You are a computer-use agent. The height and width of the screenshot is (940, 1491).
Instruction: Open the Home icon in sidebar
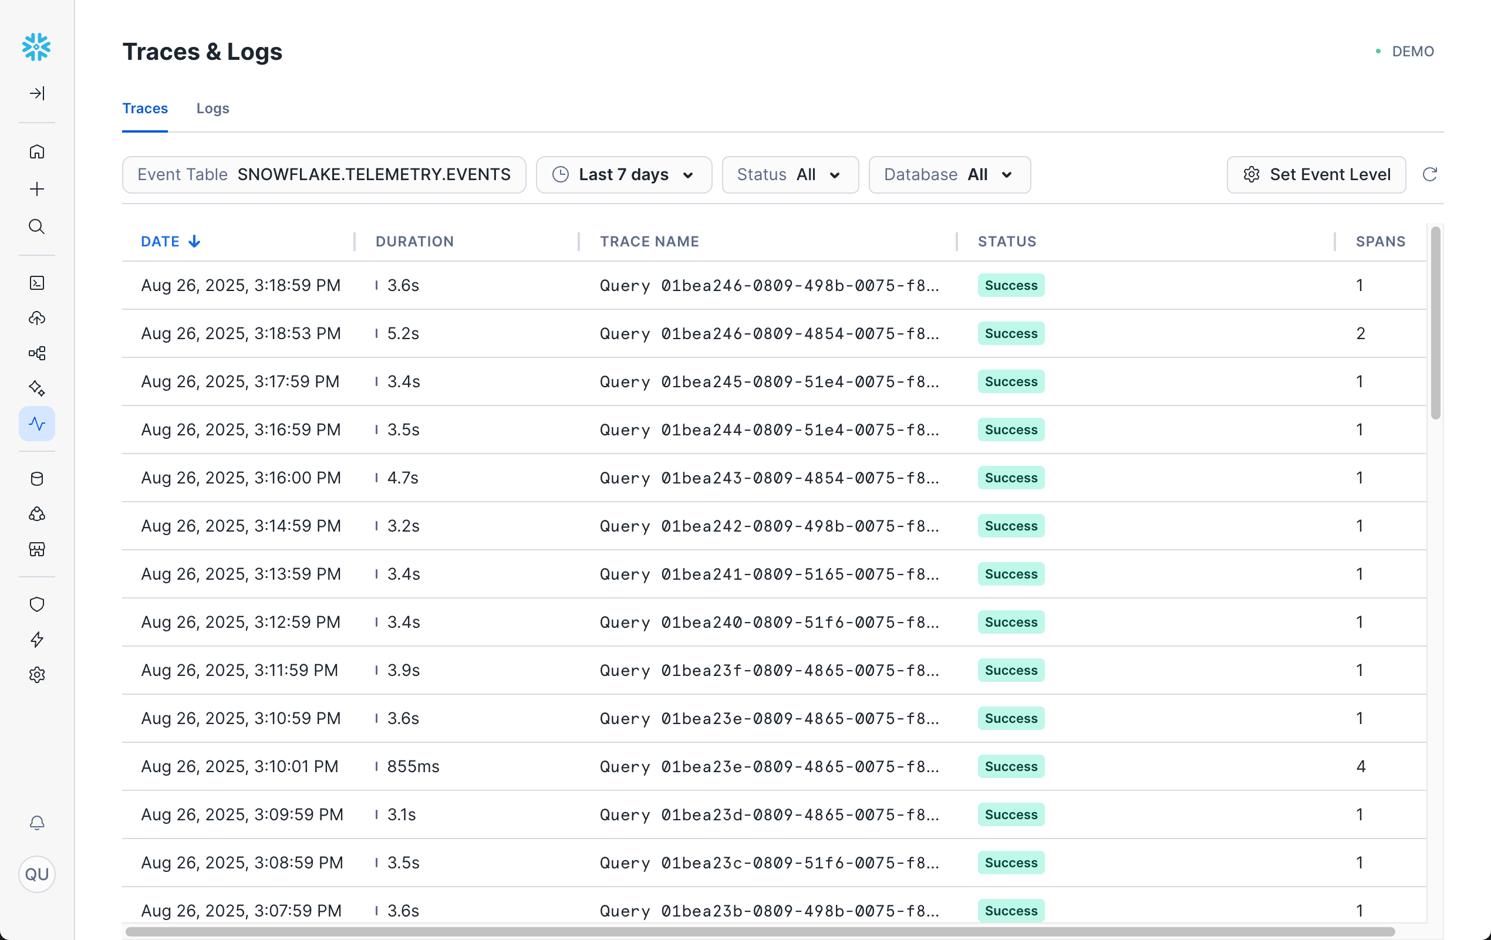click(x=37, y=151)
